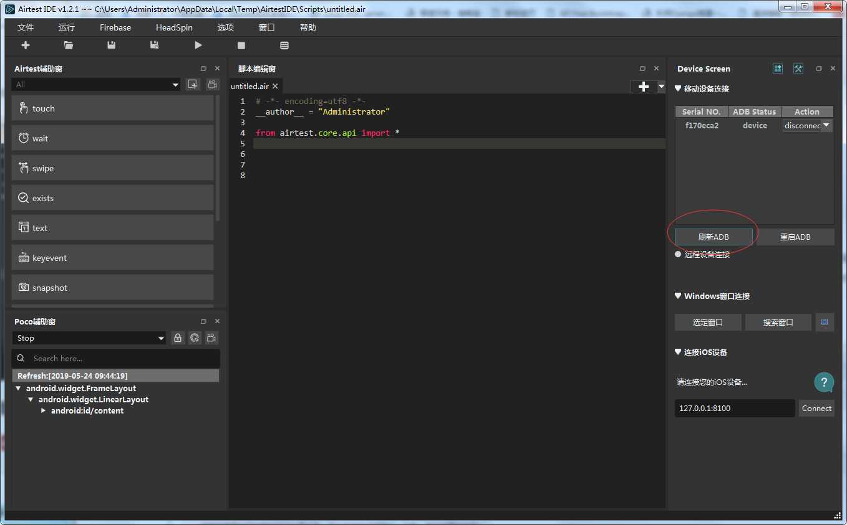
Task: Click the Poco inspector refresh icon
Action: (195, 338)
